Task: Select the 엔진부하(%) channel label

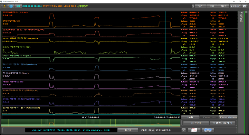Action: (11, 21)
